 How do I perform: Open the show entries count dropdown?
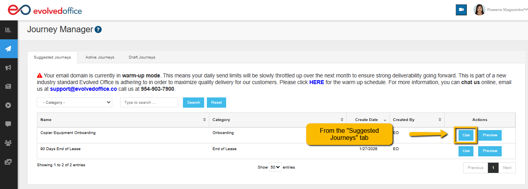275,167
